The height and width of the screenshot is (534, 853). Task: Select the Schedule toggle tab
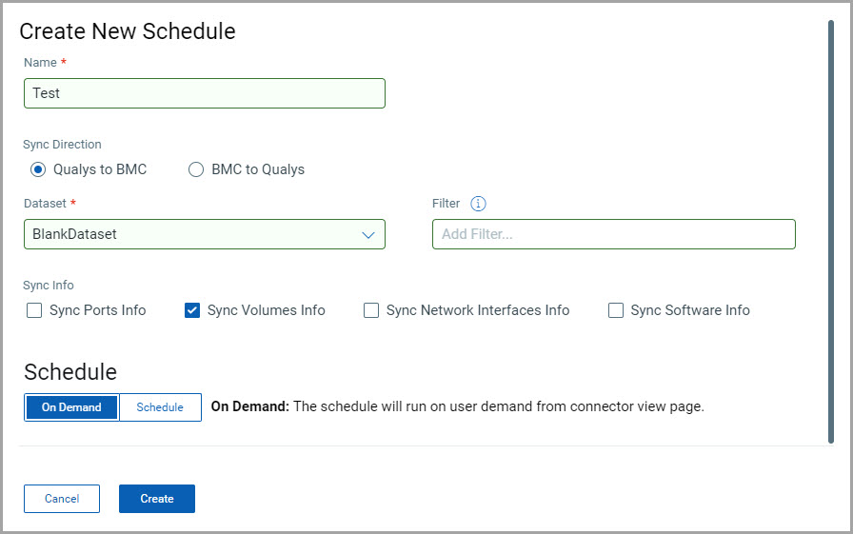pos(160,407)
